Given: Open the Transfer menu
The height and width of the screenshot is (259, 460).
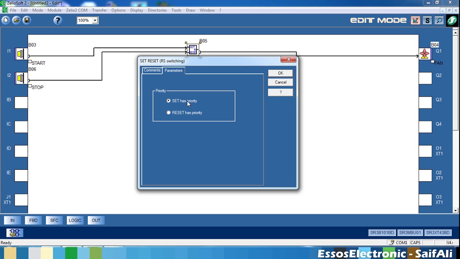Looking at the screenshot, I should tap(100, 10).
